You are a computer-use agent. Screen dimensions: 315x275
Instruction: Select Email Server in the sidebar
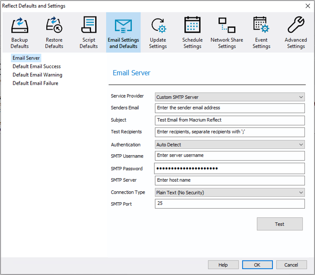coord(26,58)
